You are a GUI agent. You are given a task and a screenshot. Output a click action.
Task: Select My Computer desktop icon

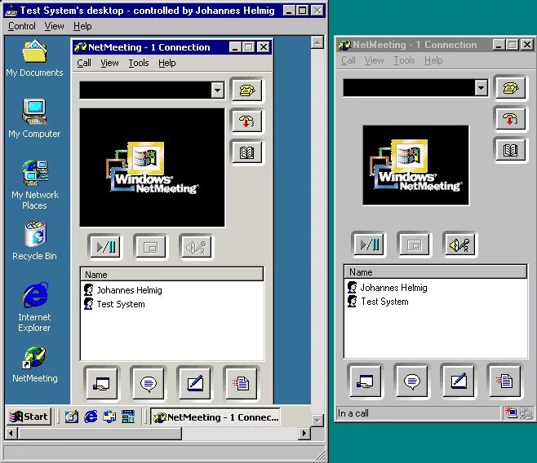34,119
